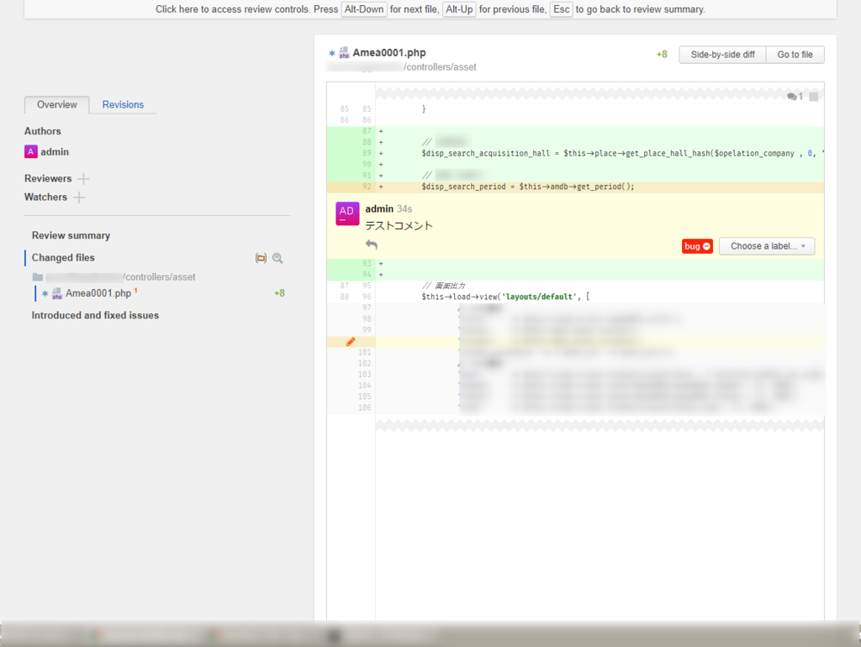861x647 pixels.
Task: Click the Amea0001.php file header title
Action: click(x=388, y=53)
